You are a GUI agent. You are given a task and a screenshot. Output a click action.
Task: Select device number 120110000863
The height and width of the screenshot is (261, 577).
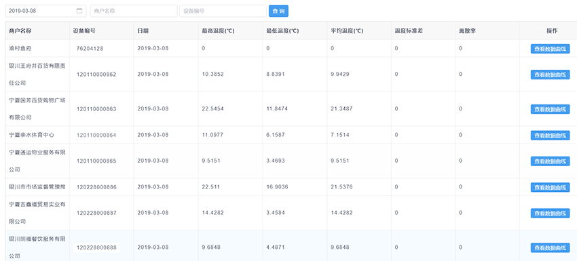pos(96,109)
